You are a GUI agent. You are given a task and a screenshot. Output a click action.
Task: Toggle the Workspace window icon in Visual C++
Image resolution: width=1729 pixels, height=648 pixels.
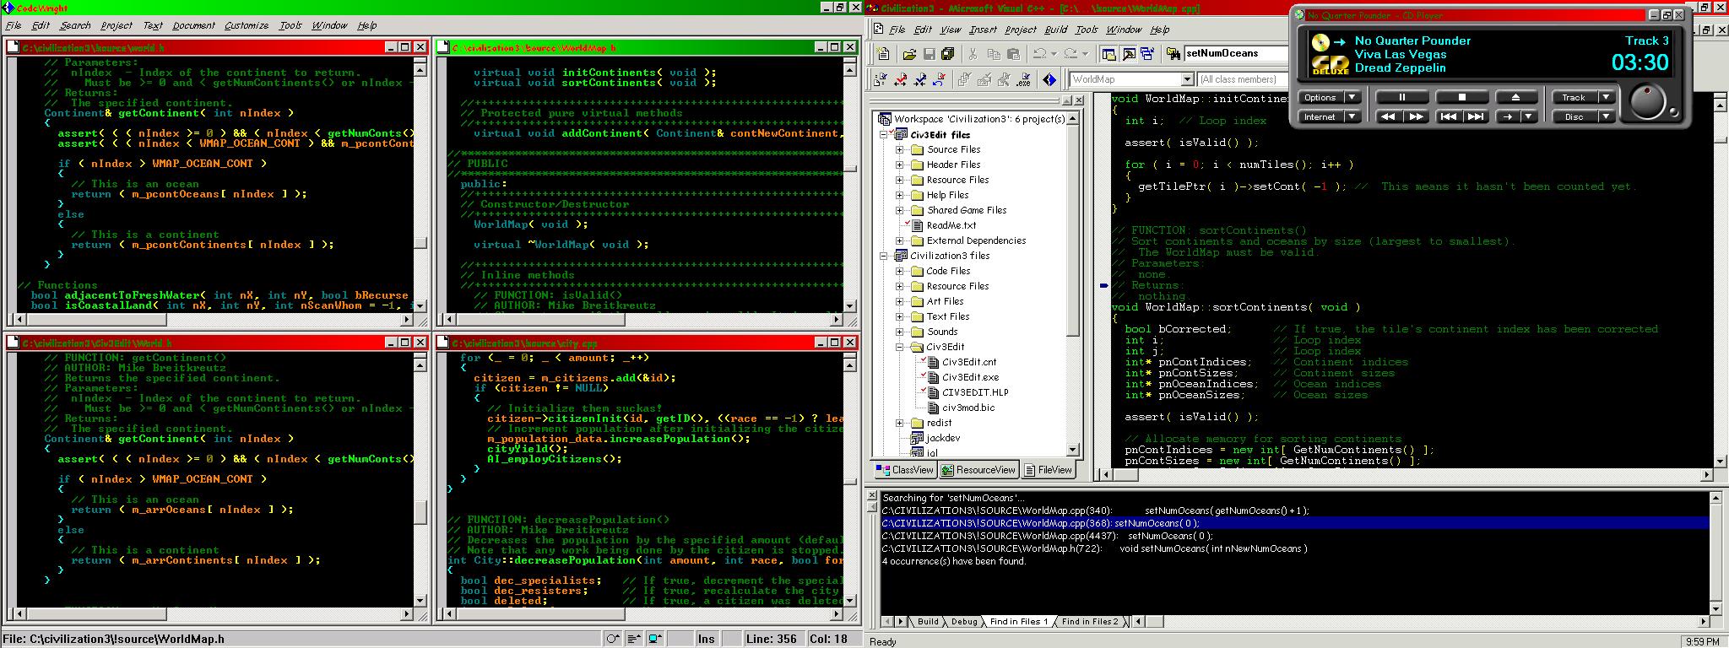[x=1108, y=54]
